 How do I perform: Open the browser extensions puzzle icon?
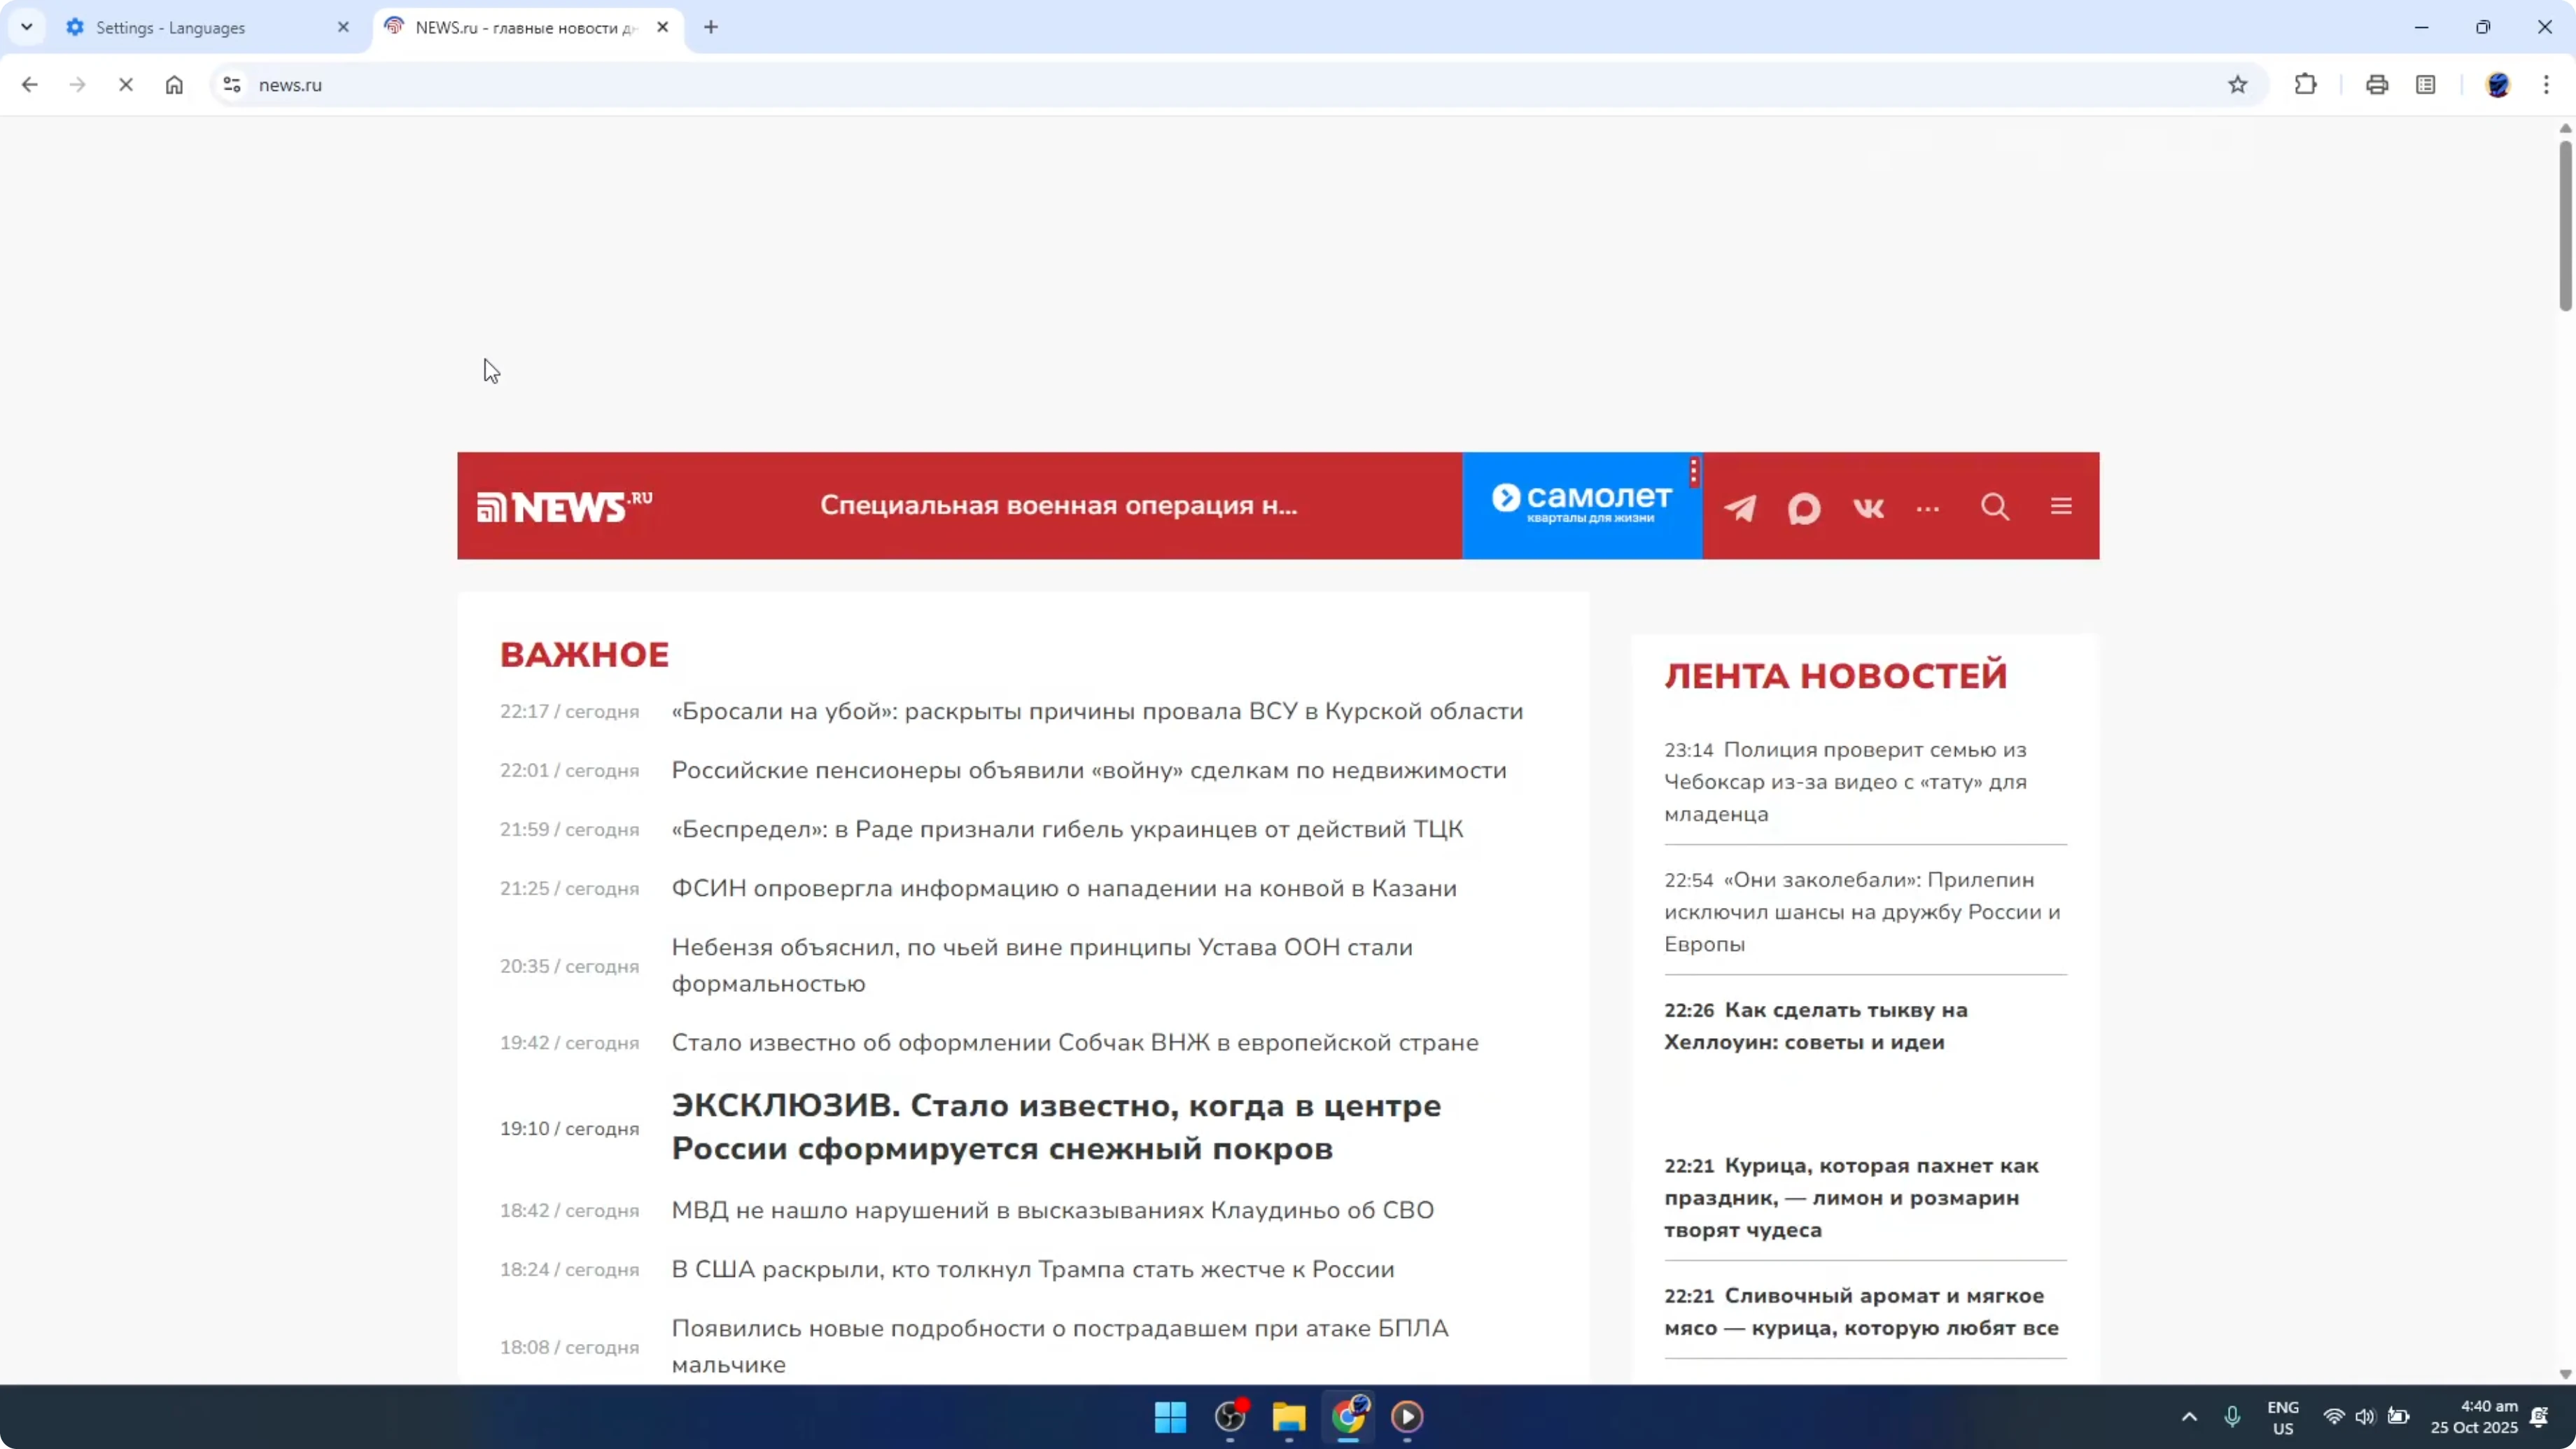(x=2305, y=84)
